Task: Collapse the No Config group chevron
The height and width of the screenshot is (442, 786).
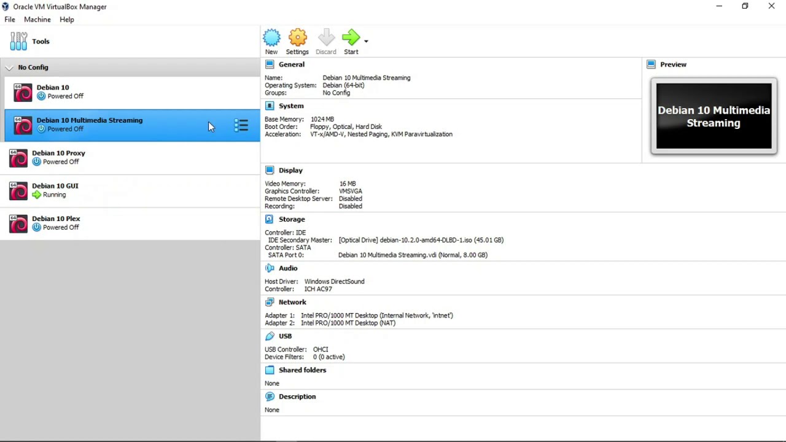Action: (9, 68)
